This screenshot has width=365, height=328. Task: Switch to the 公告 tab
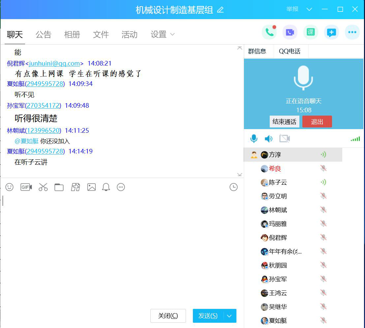[44, 34]
